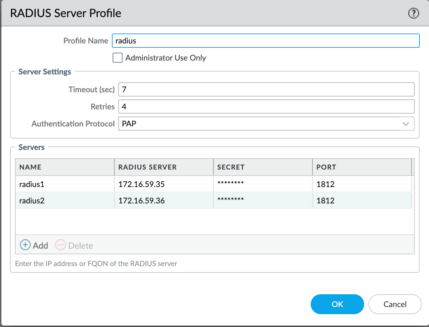Click the RADIUS SERVER column header
The width and height of the screenshot is (429, 327).
pos(164,167)
